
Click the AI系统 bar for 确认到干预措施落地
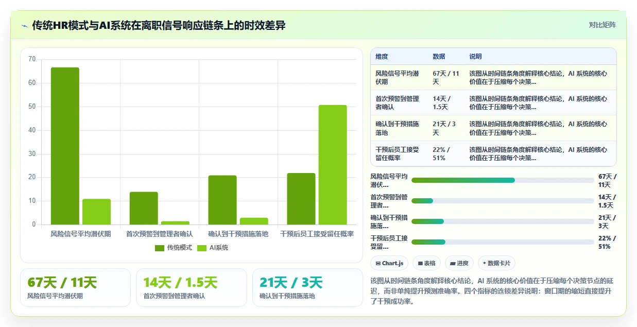(254, 221)
